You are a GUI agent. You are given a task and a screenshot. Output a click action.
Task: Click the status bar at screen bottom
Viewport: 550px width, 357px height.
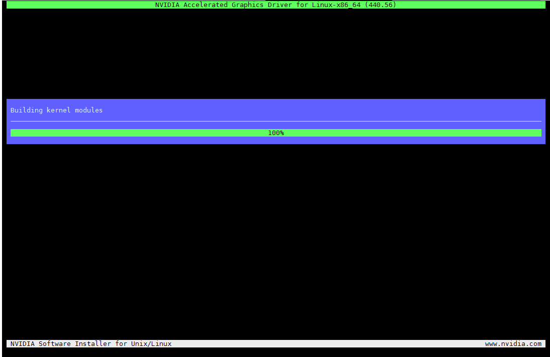click(x=276, y=344)
